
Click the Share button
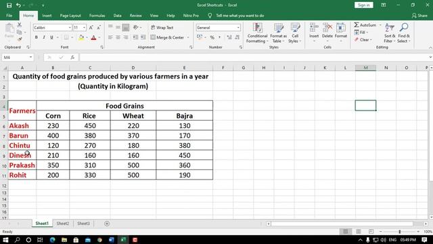pos(419,16)
